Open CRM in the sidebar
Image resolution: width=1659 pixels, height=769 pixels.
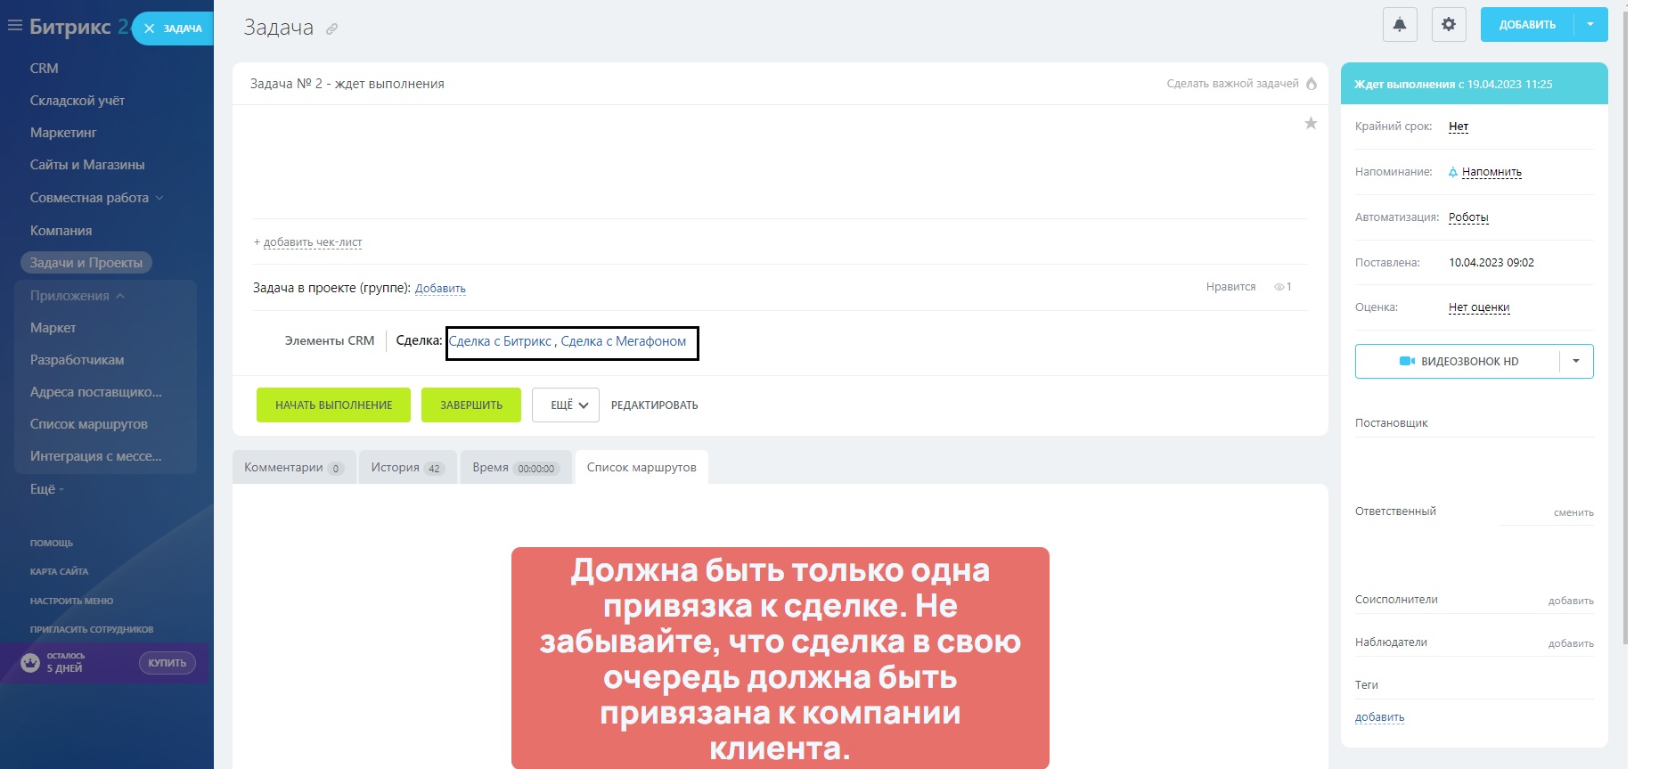click(45, 69)
